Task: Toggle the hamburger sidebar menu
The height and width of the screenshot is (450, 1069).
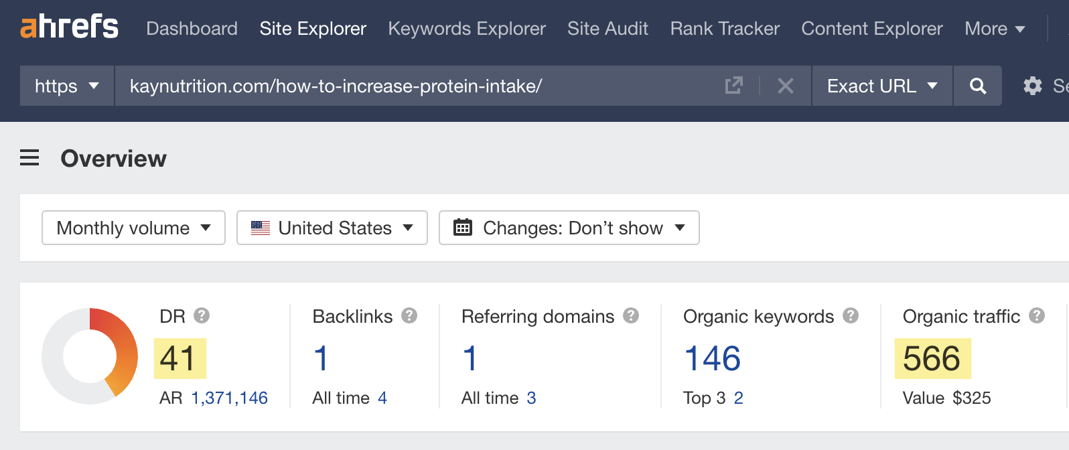Action: tap(29, 158)
